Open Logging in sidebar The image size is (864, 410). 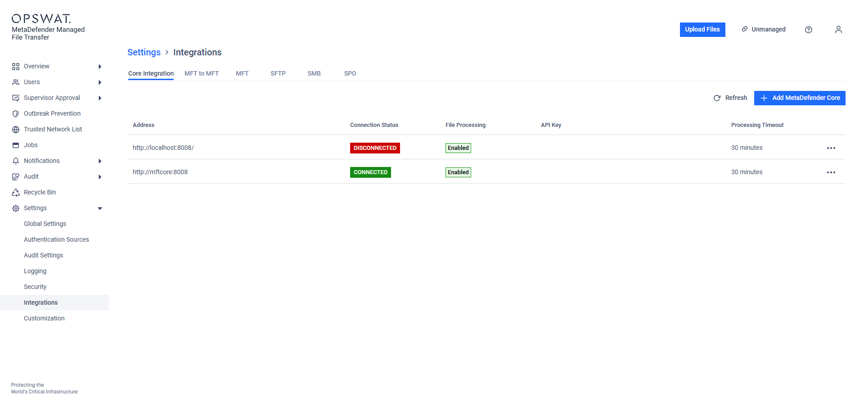point(35,271)
